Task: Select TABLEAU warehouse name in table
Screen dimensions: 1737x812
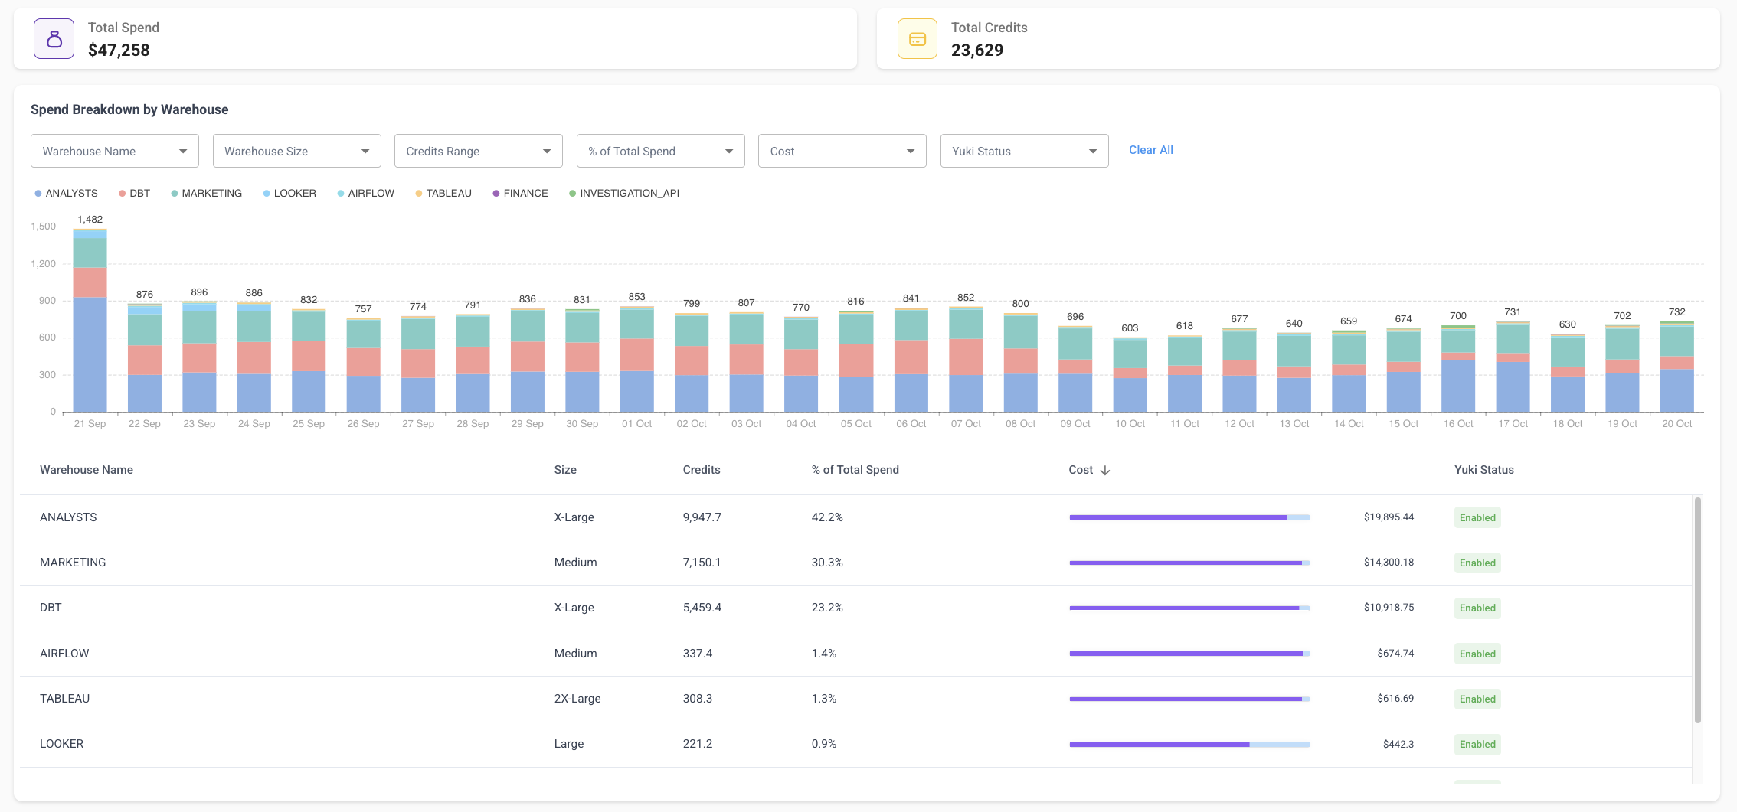Action: tap(64, 699)
